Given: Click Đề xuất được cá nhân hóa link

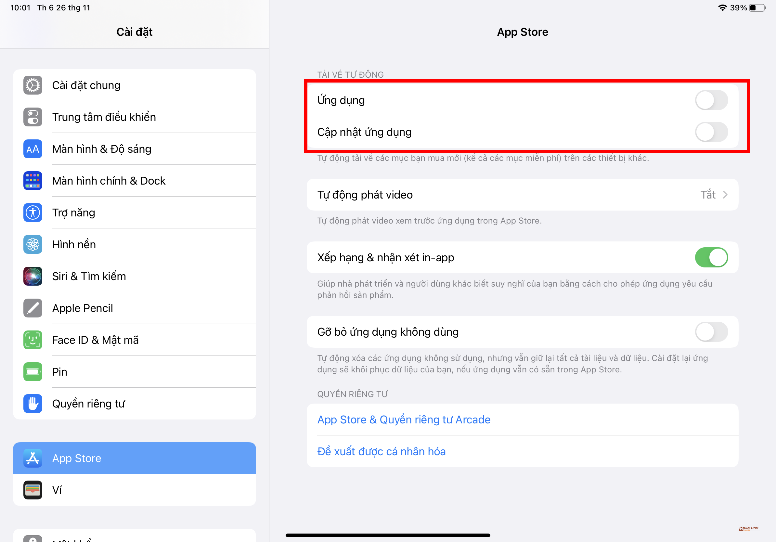Looking at the screenshot, I should click(381, 451).
